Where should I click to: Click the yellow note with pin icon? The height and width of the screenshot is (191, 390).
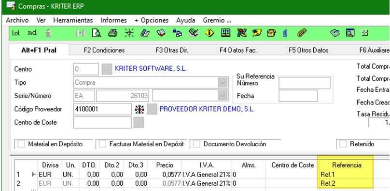pyautogui.click(x=257, y=33)
